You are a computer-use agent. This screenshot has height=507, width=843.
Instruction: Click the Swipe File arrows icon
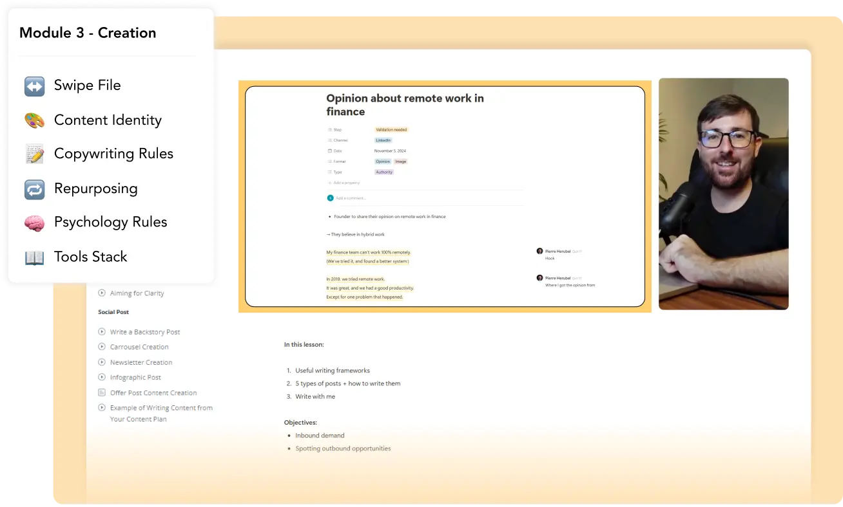click(x=34, y=86)
